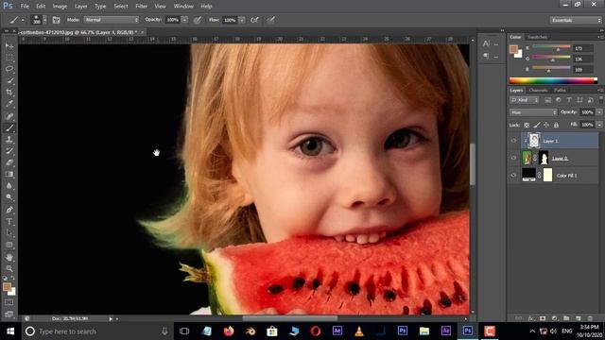The image size is (605, 340).
Task: Open the Filter menu
Action: click(141, 7)
